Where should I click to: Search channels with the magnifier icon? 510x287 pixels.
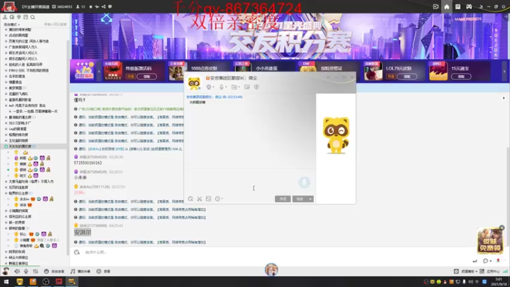click(x=33, y=17)
